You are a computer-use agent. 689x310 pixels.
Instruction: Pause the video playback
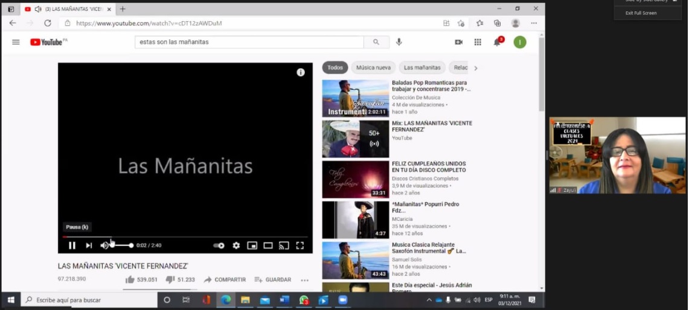click(72, 245)
